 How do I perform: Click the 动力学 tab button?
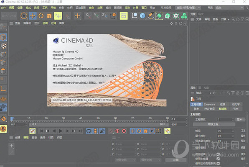tap(236, 104)
